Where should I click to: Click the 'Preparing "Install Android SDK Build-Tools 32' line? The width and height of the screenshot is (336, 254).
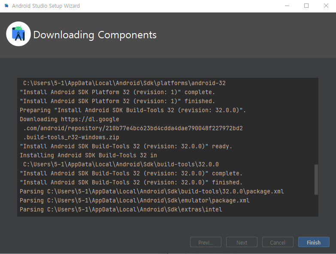tap(133, 110)
